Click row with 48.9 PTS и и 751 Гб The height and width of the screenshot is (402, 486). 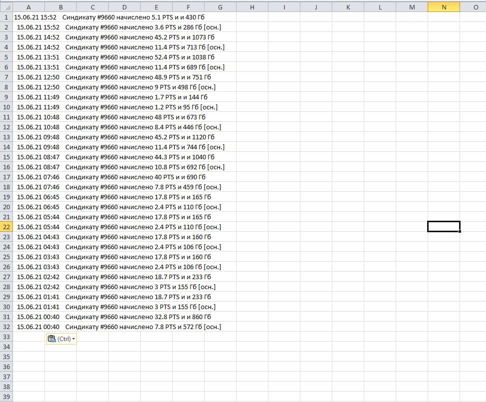tap(114, 77)
